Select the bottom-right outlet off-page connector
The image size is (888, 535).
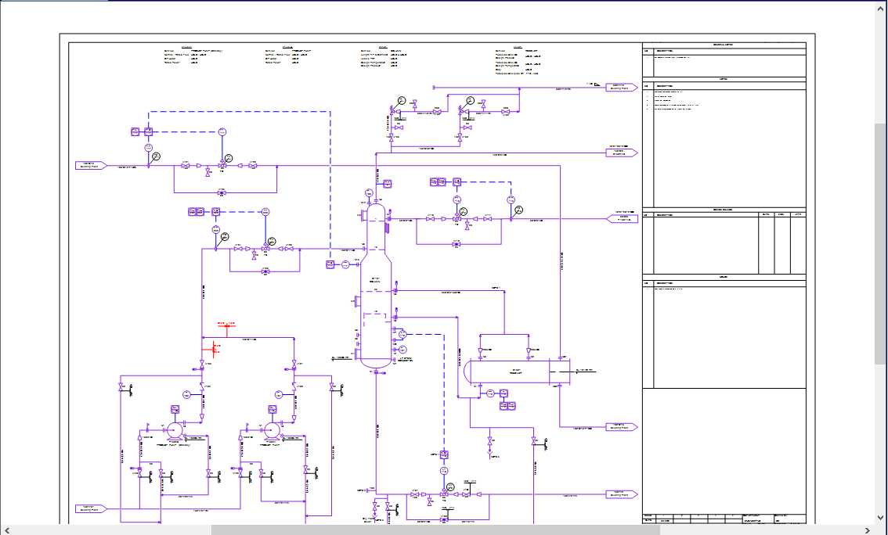(x=622, y=494)
